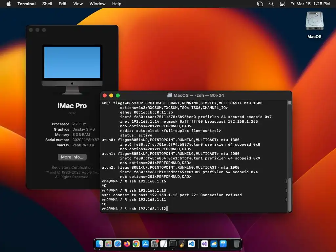Click the 'status: active' line
The width and height of the screenshot is (336, 252).
136,135
